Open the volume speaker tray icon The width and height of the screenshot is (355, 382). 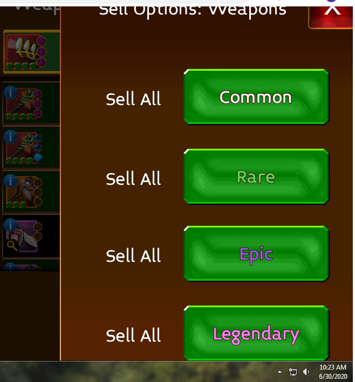[306, 372]
